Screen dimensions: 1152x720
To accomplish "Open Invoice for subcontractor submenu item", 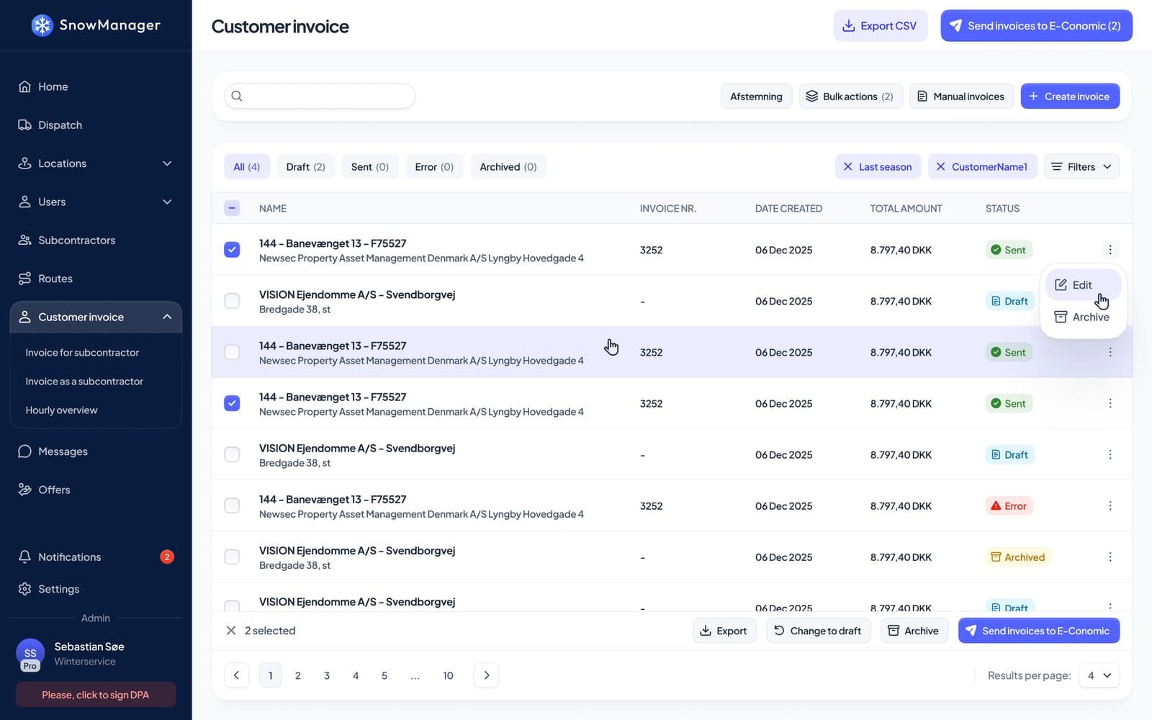I will point(82,352).
